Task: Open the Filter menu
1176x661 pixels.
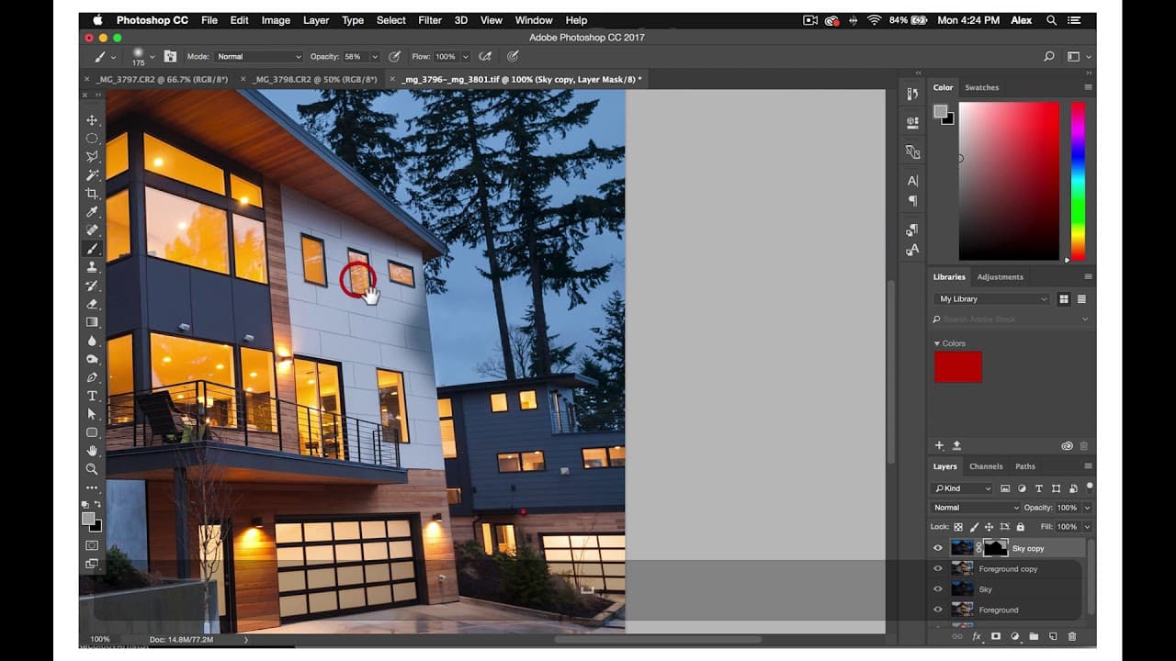Action: 429,19
